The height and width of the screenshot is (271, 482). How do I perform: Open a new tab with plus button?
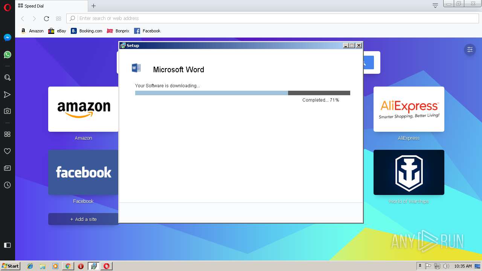click(94, 6)
